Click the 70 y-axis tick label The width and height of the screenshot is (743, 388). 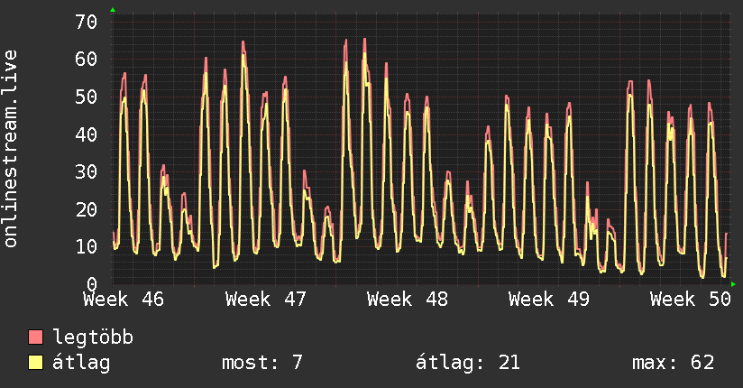point(87,22)
